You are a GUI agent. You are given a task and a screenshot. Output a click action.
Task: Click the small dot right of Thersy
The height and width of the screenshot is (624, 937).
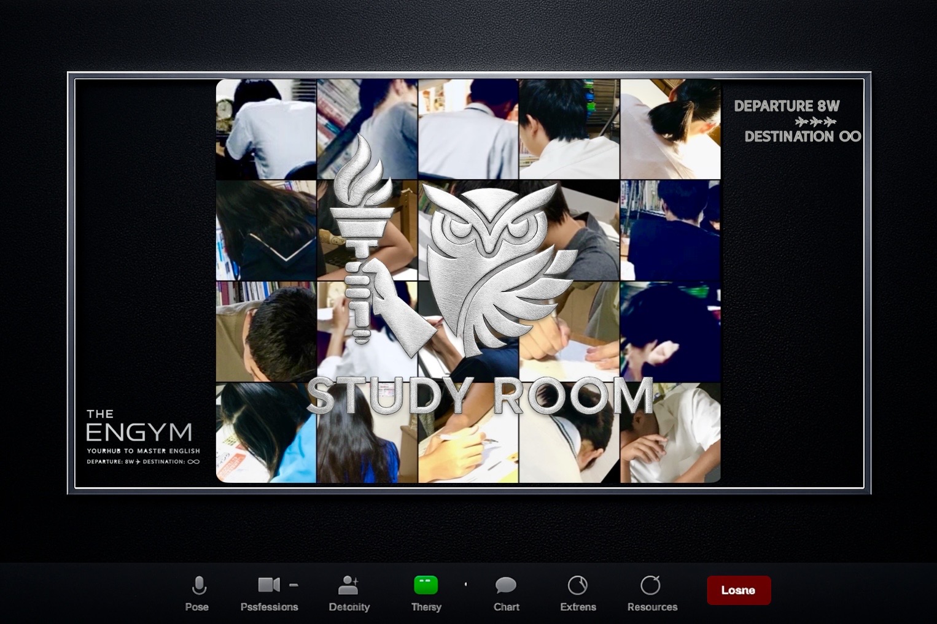(x=465, y=584)
